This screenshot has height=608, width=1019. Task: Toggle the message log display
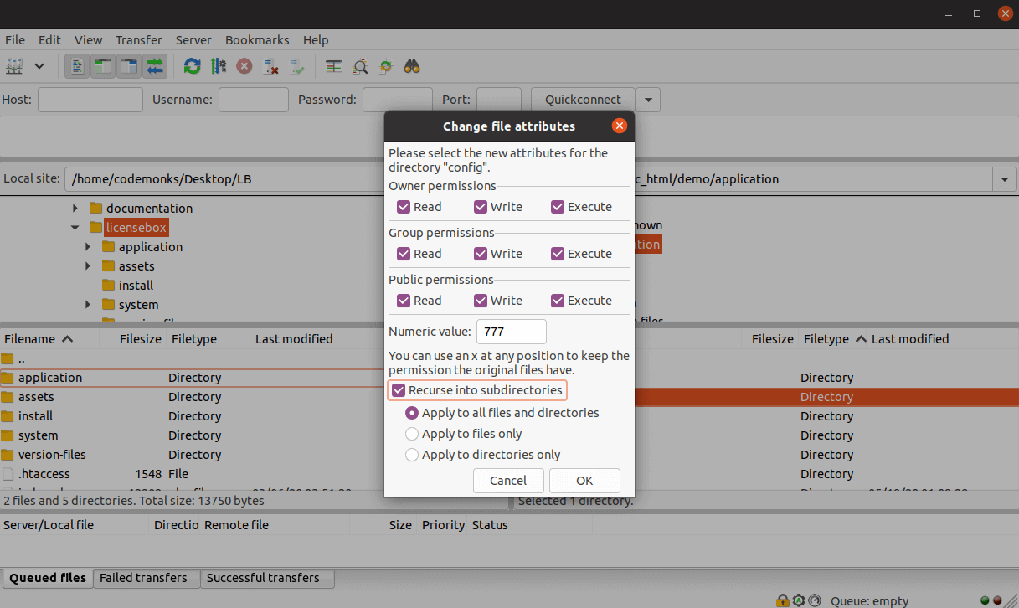click(x=78, y=65)
